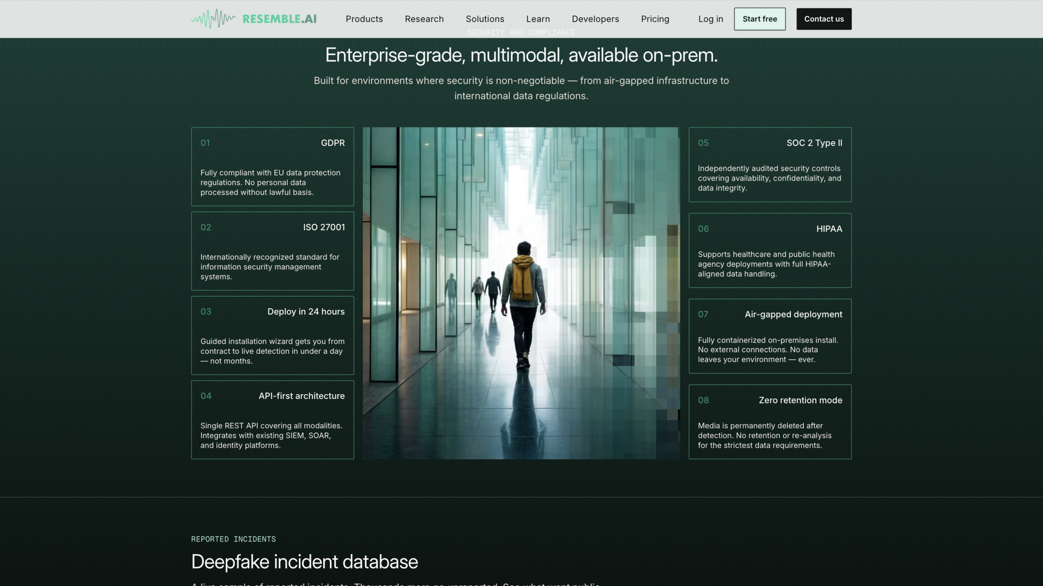This screenshot has height=586, width=1043.
Task: Select the HIPAA card
Action: 770,250
